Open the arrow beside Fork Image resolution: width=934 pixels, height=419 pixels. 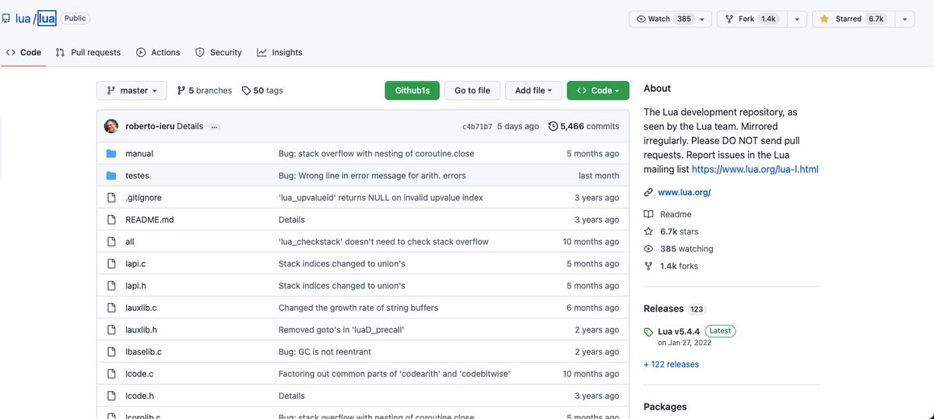click(x=796, y=19)
